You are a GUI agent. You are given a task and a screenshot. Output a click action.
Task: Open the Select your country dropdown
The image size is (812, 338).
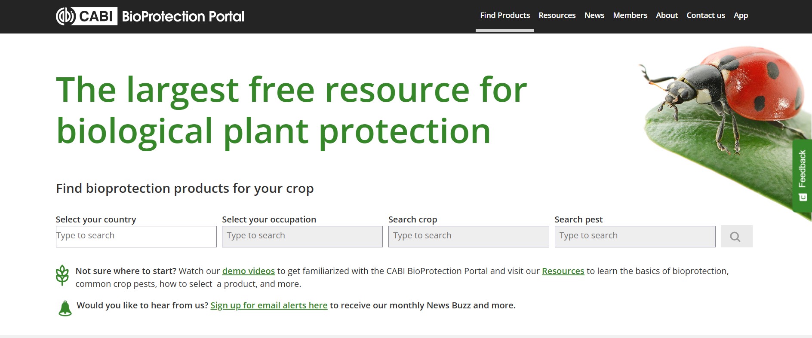click(136, 237)
